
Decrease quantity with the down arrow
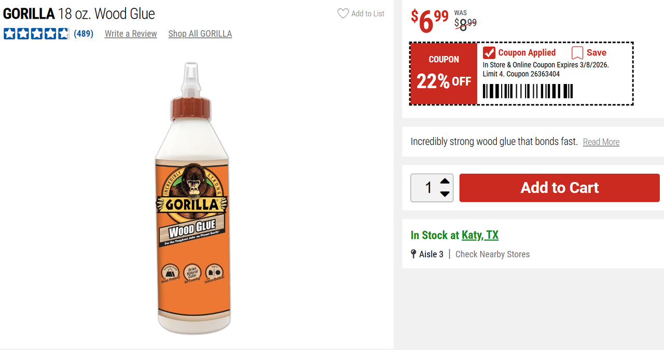(445, 194)
